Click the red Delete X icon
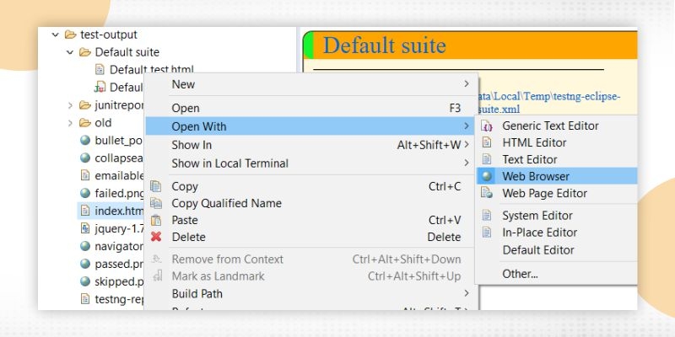 click(x=155, y=237)
